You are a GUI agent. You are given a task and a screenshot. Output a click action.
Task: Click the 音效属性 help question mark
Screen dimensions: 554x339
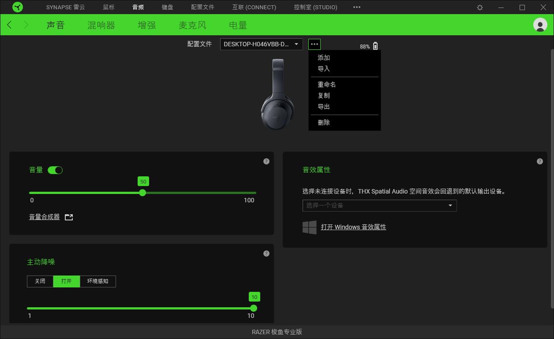coord(539,161)
